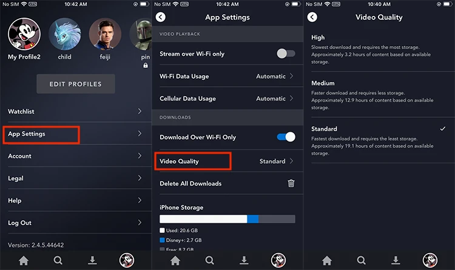This screenshot has height=270, width=455.
Task: Toggle Stream over Wi-Fi only switch
Action: point(286,53)
